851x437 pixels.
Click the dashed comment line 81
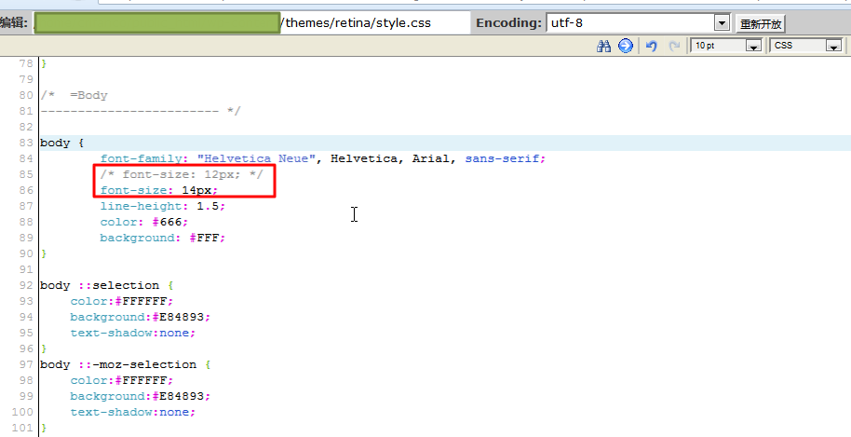(140, 111)
